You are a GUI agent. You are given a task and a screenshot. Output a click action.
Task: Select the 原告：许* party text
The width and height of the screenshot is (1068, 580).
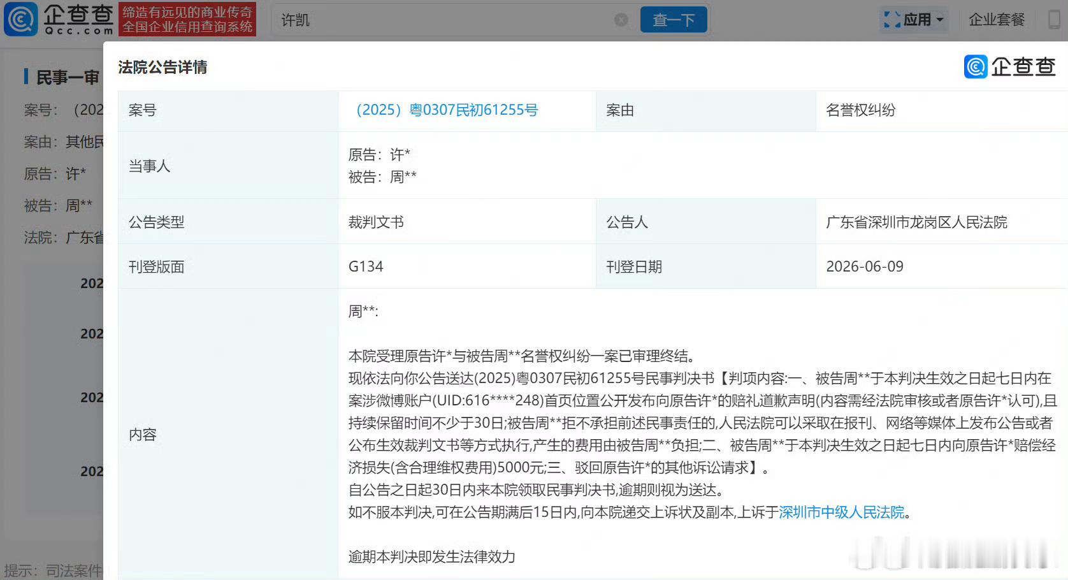click(379, 154)
